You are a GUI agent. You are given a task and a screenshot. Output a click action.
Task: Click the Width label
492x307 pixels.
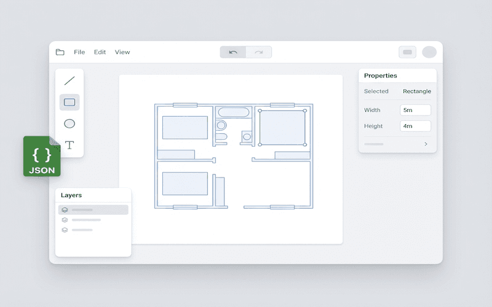372,110
